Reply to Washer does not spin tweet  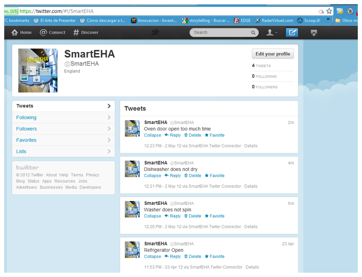[x=173, y=216]
